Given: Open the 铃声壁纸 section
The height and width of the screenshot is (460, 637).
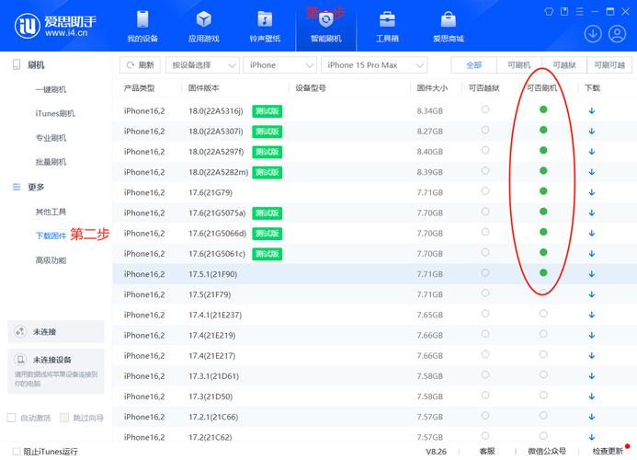Looking at the screenshot, I should click(265, 26).
